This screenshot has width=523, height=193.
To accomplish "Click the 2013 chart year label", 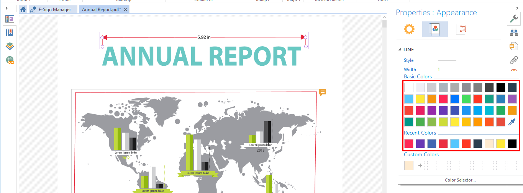I will pyautogui.click(x=261, y=150).
